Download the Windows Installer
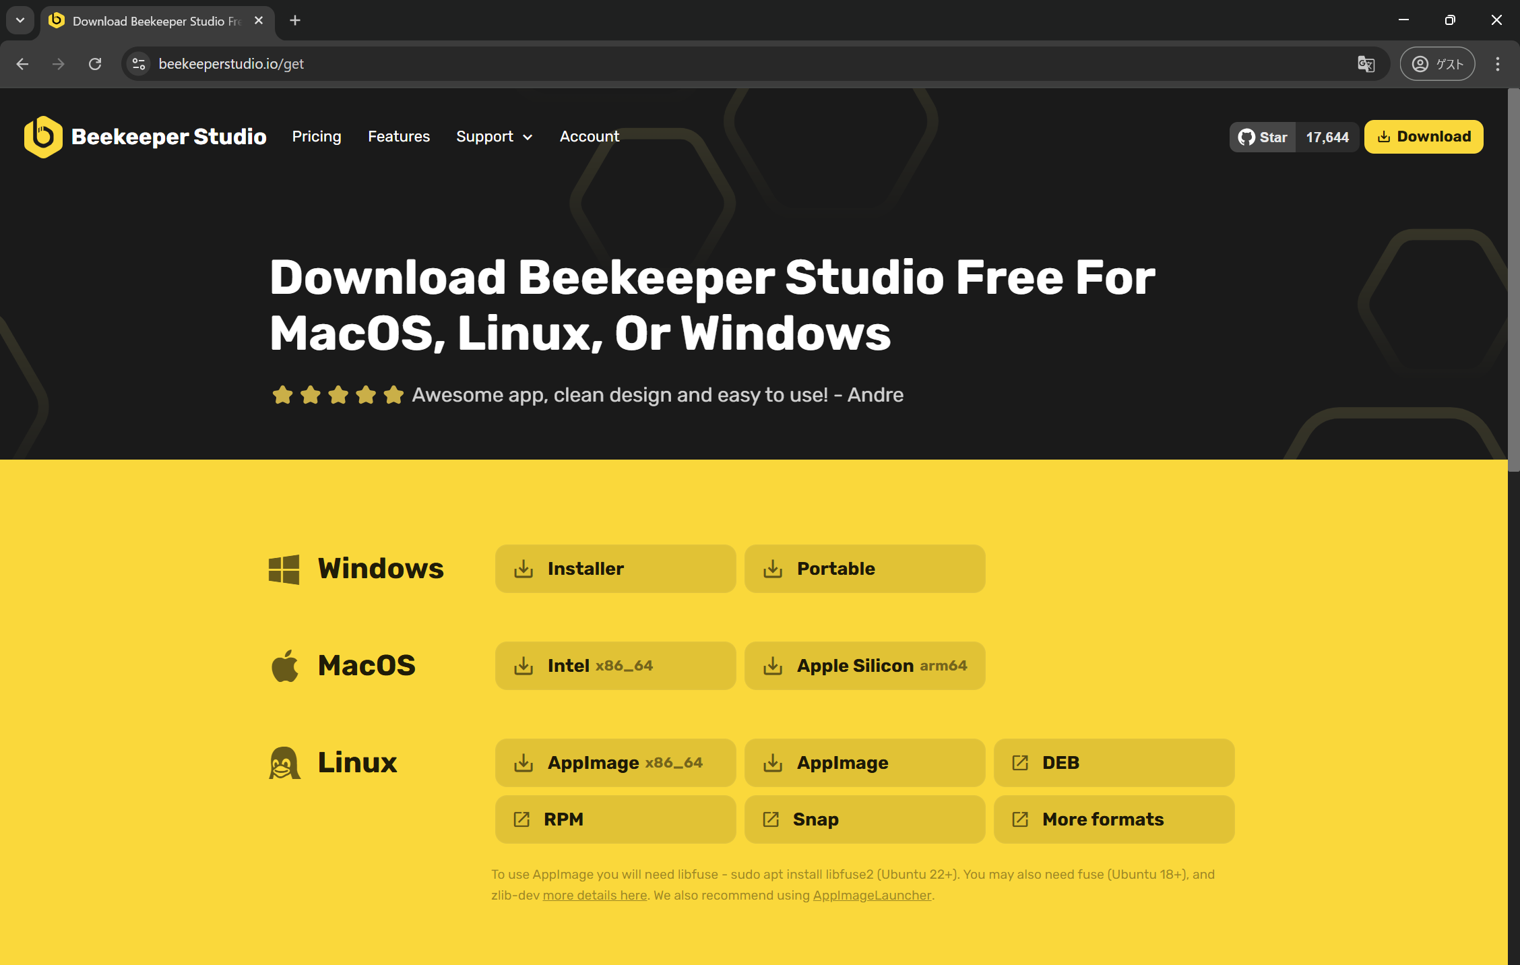This screenshot has width=1520, height=965. point(616,569)
